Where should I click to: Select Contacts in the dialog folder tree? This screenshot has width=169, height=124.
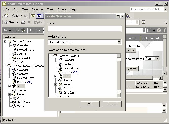[x=69, y=64]
